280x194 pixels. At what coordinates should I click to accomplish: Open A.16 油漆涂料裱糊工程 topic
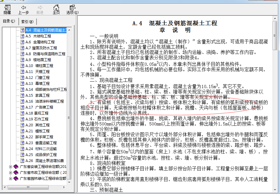tap(45, 101)
